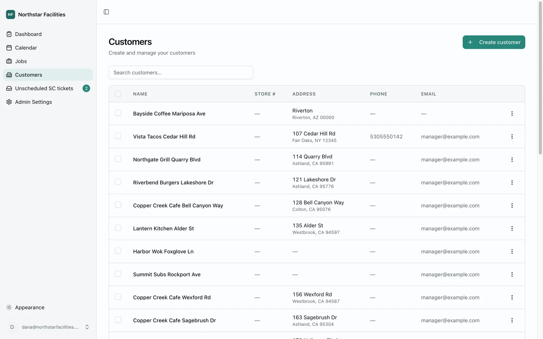Open row actions for Harbor Wok Foxglove Ln
The height and width of the screenshot is (339, 543).
coord(512,252)
